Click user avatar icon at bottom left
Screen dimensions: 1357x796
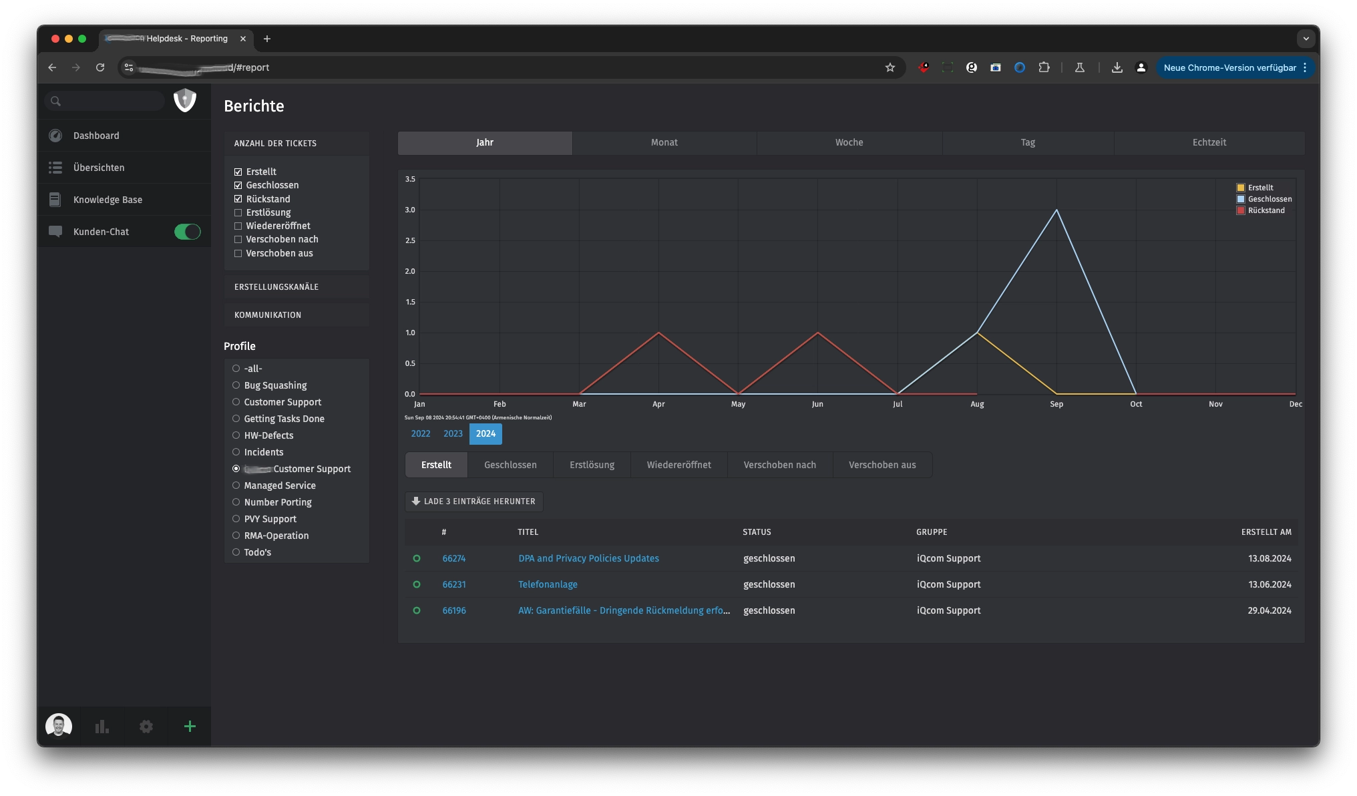pos(58,726)
